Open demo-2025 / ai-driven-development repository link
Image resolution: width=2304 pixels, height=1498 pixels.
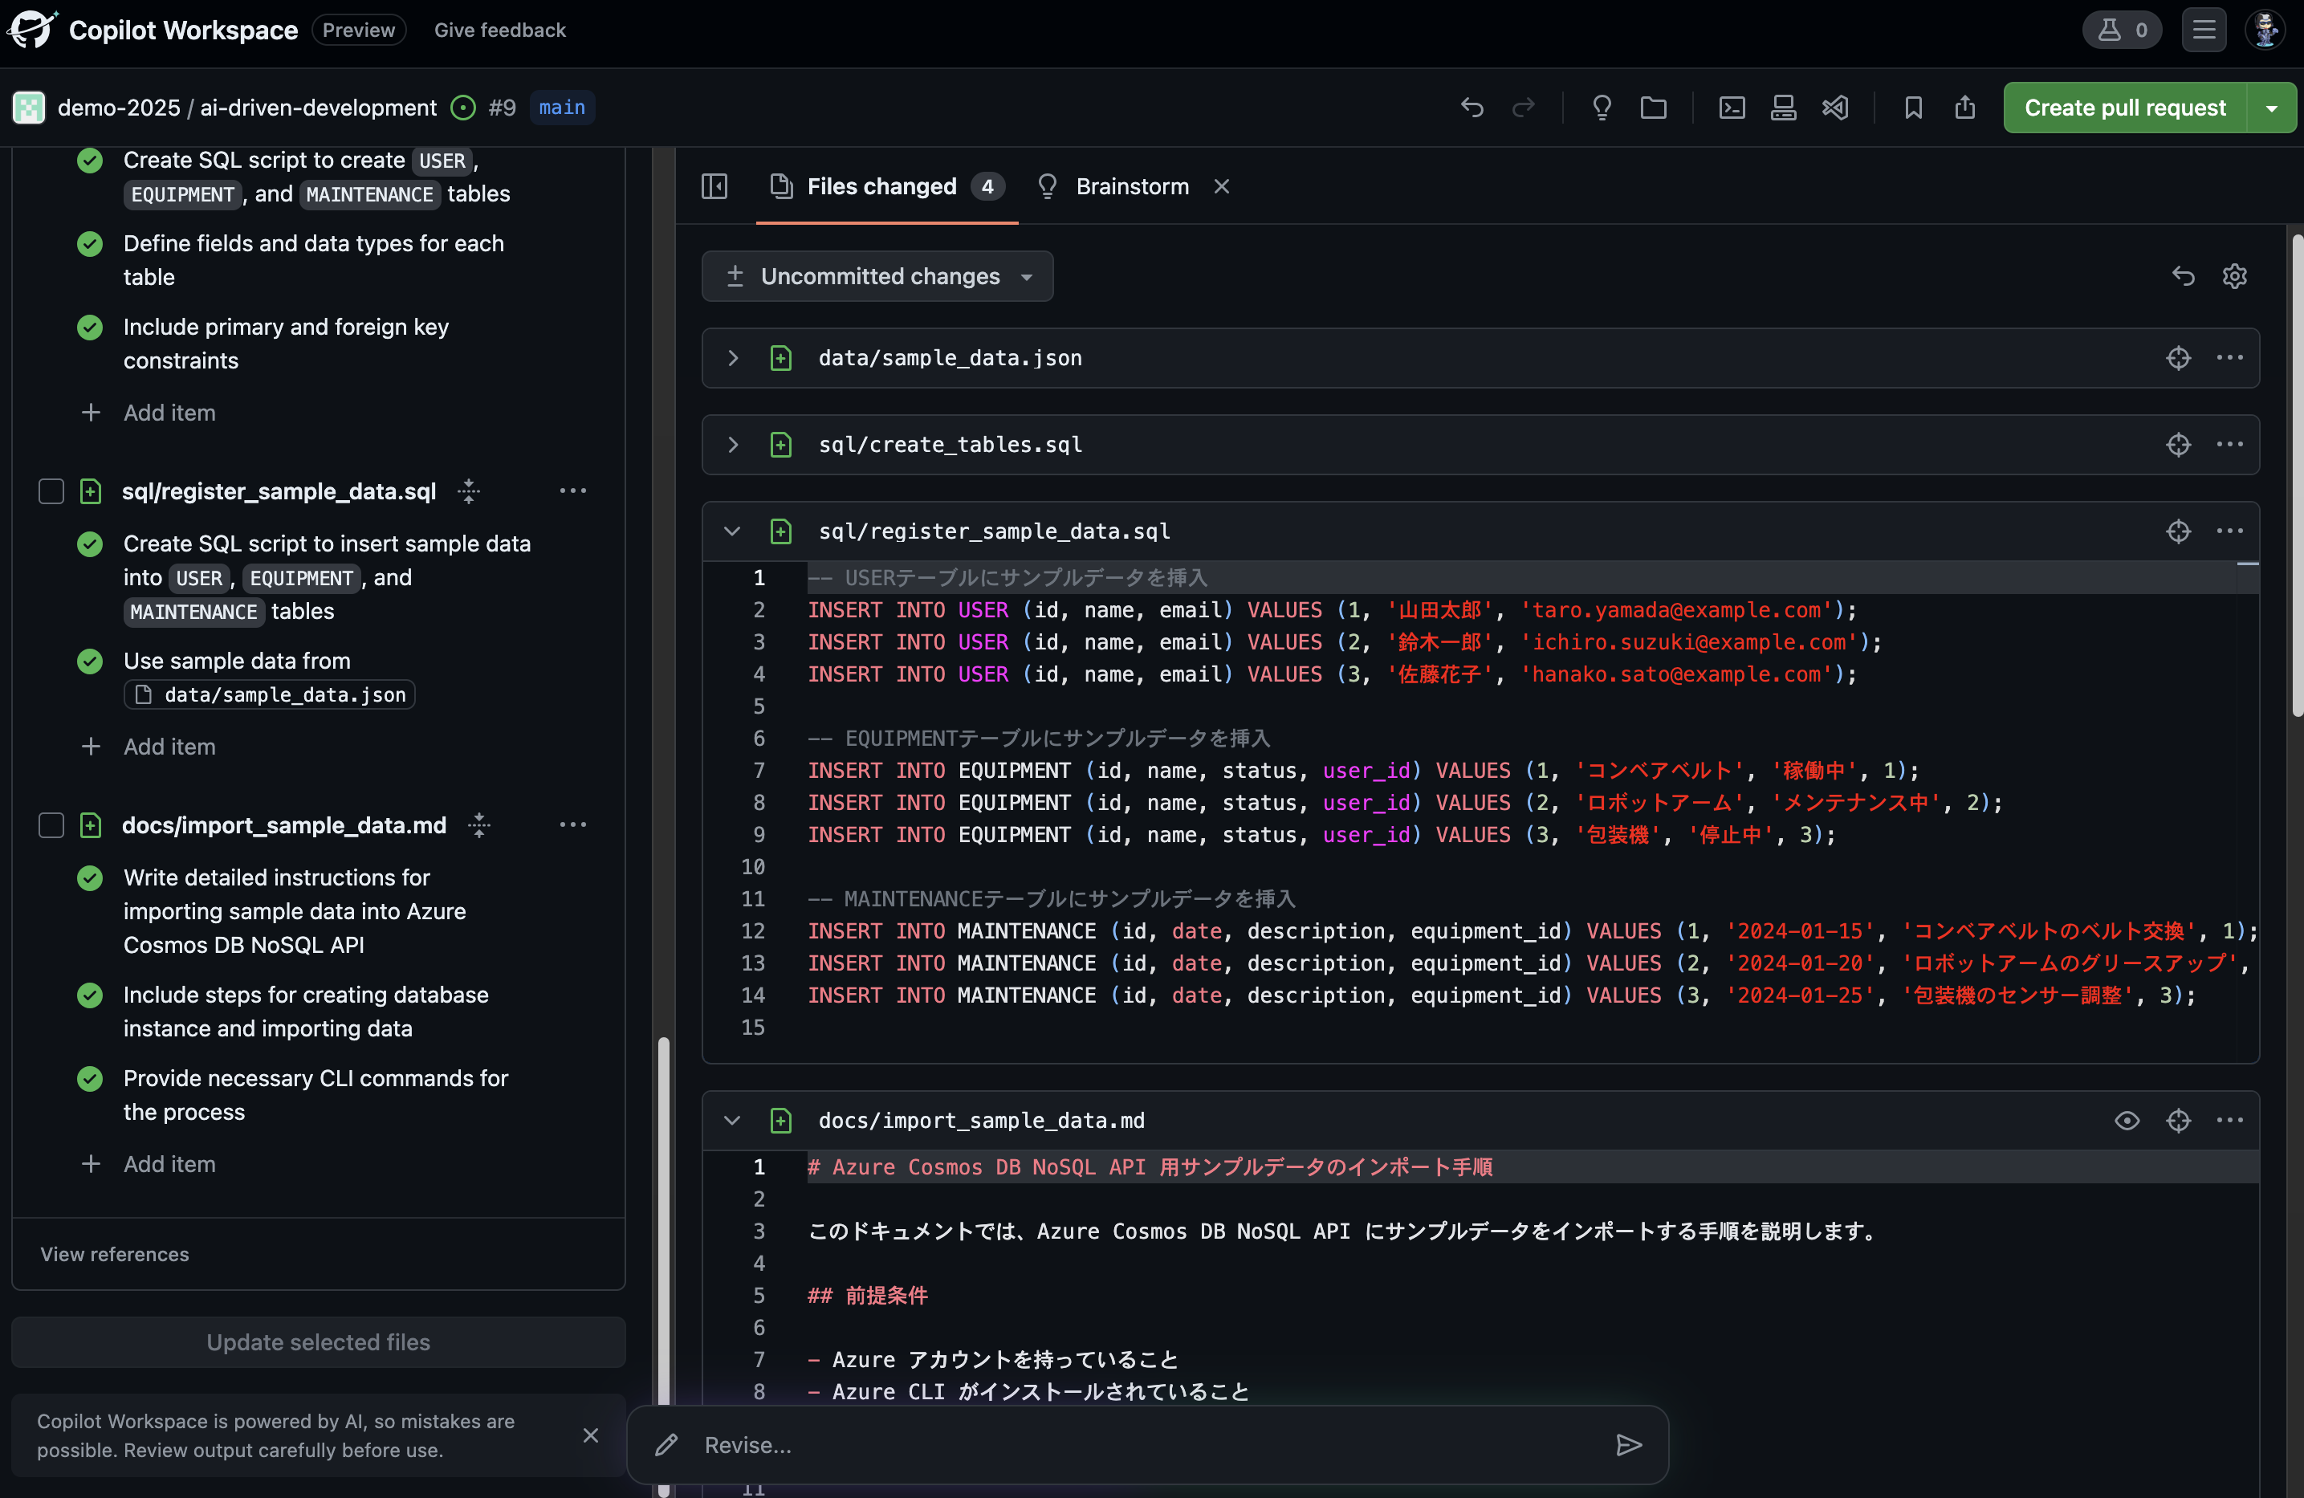[247, 108]
